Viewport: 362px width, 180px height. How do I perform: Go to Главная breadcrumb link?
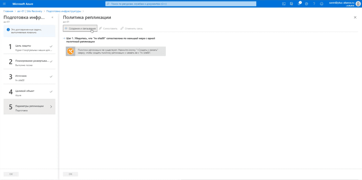(8, 11)
